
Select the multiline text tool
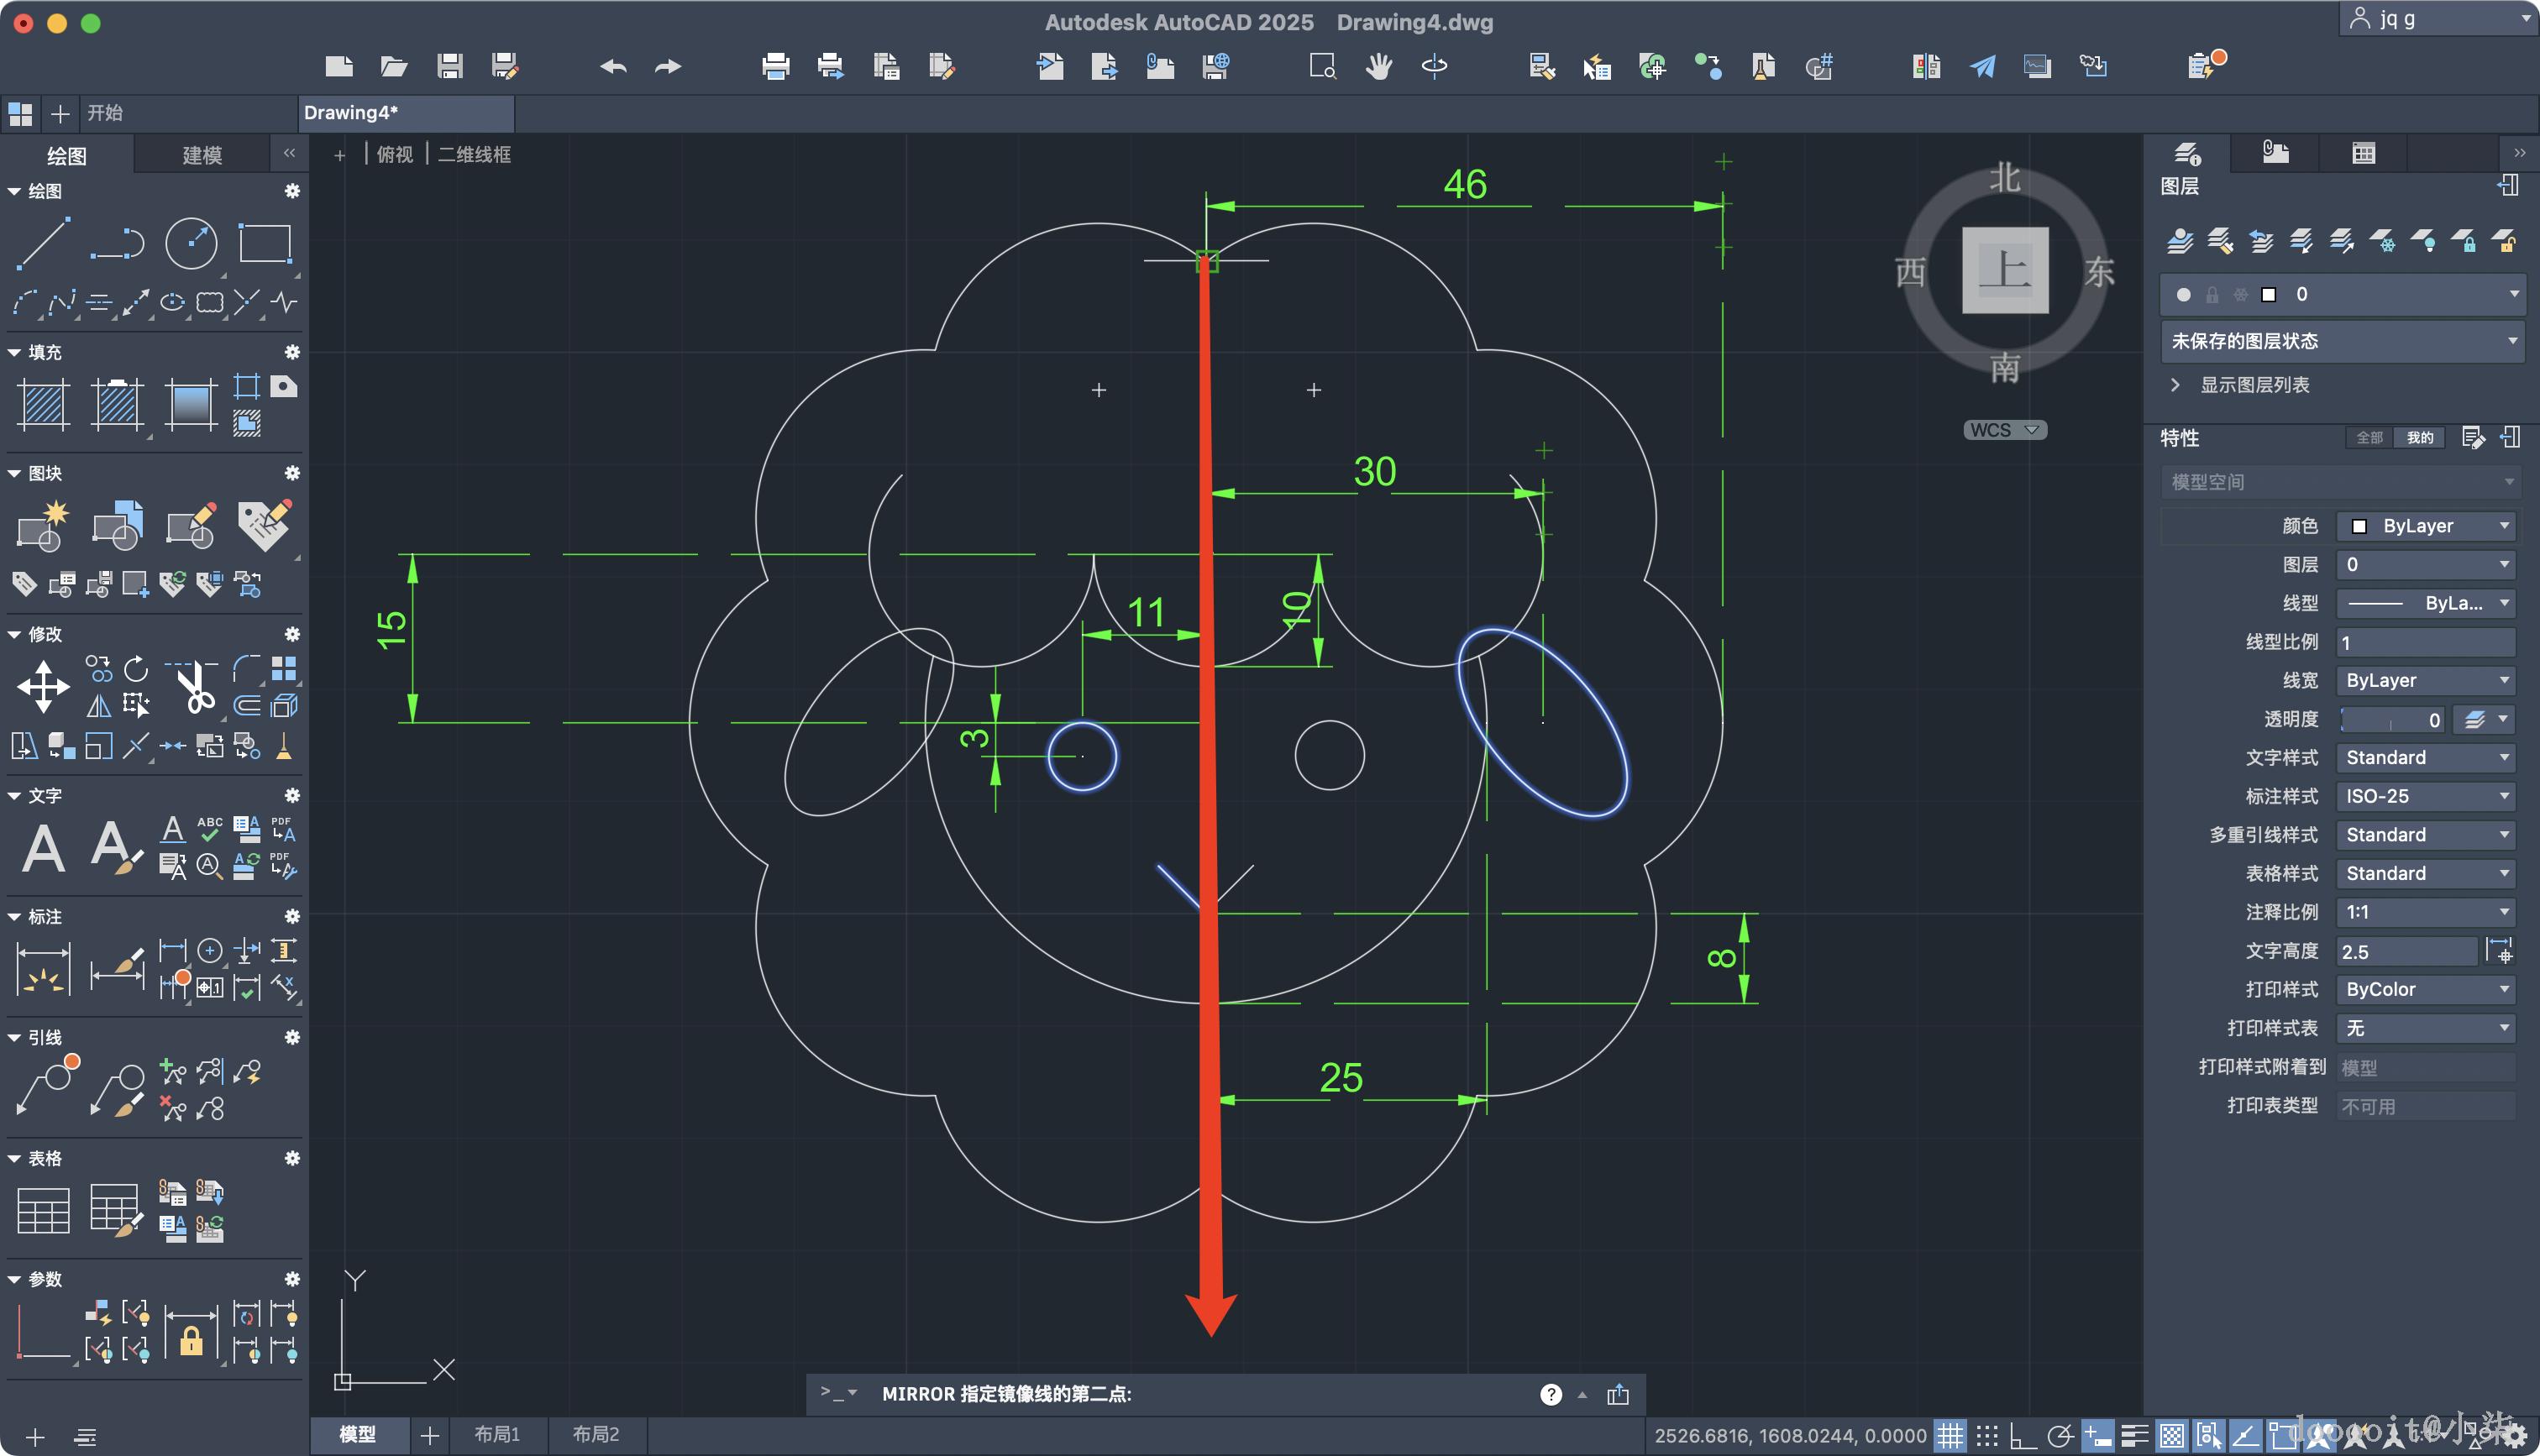(43, 849)
